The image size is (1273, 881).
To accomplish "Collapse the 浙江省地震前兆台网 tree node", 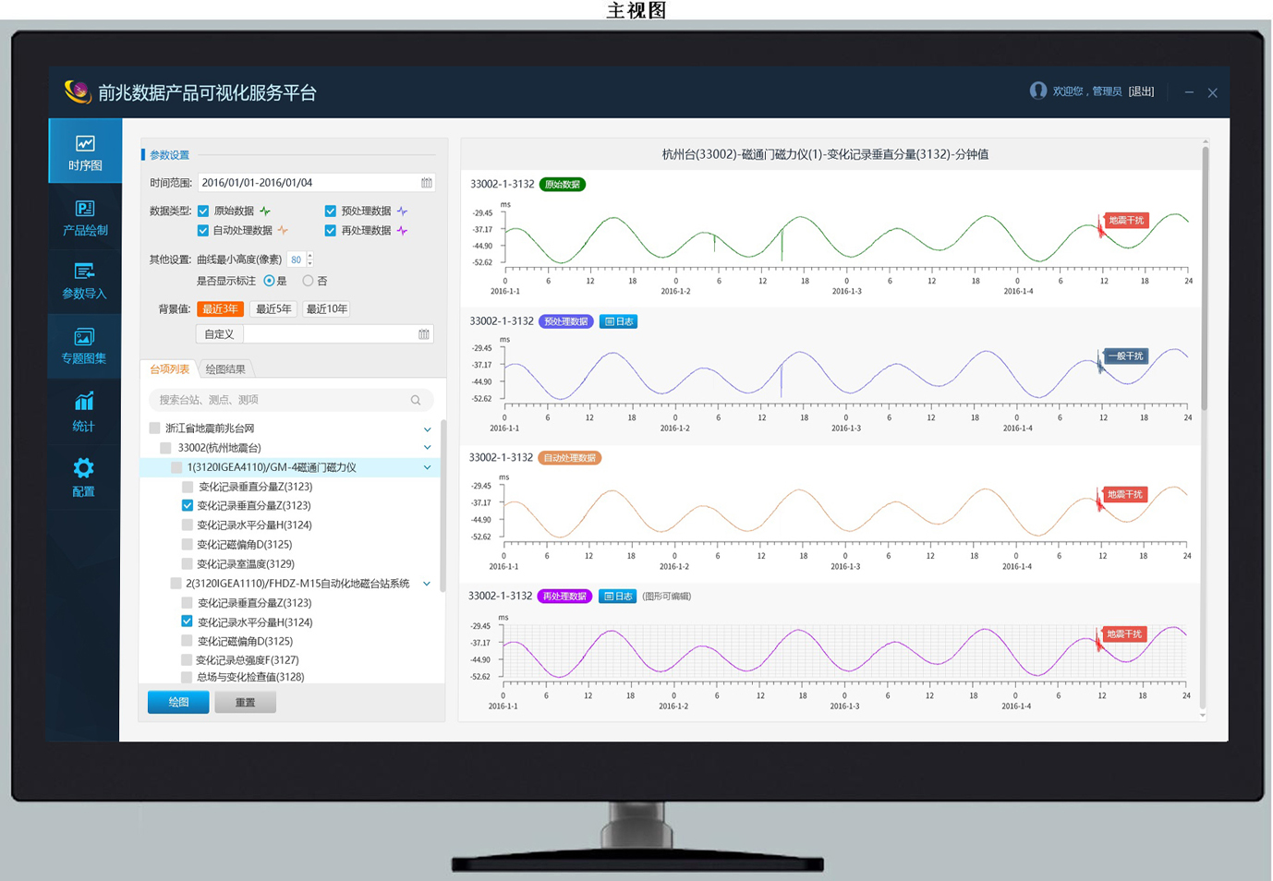I will (427, 429).
